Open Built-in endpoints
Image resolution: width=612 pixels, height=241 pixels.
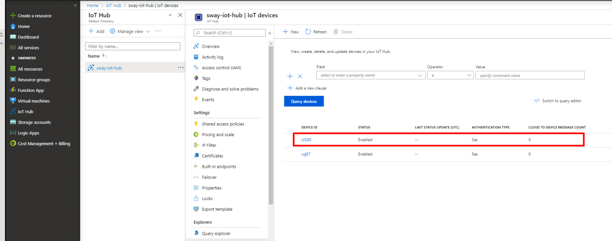[219, 166]
